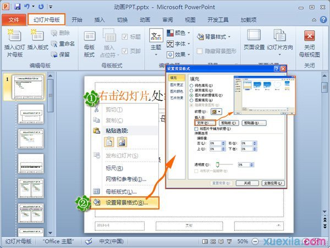Select the keep-formatting paste option icon
This screenshot has width=330, height=248.
coord(109,141)
